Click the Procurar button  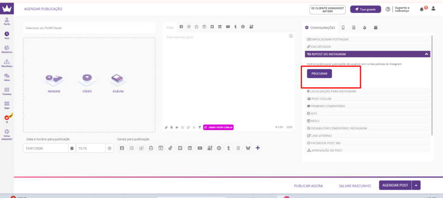(x=319, y=73)
